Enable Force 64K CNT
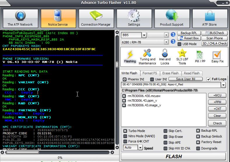This screenshot has height=162, width=230. click(125, 142)
